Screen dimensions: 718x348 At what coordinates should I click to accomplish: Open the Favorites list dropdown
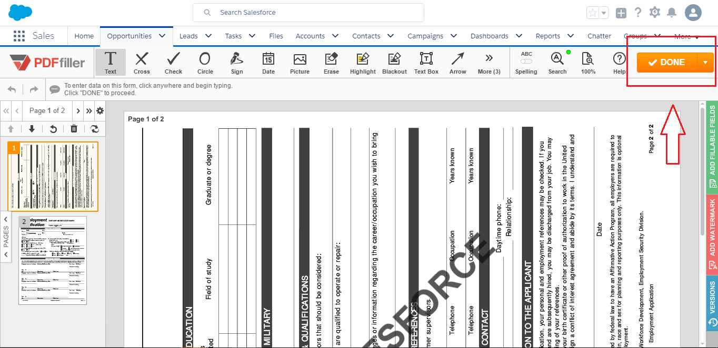tap(604, 13)
